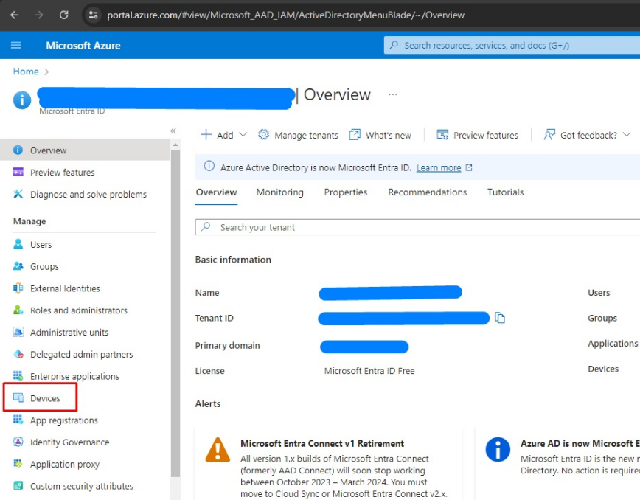
Task: Click the site settings icon in the address bar
Action: (93, 15)
